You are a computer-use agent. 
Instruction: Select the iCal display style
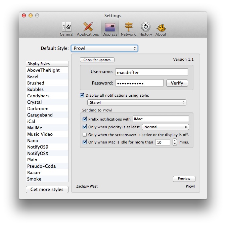[47, 121]
